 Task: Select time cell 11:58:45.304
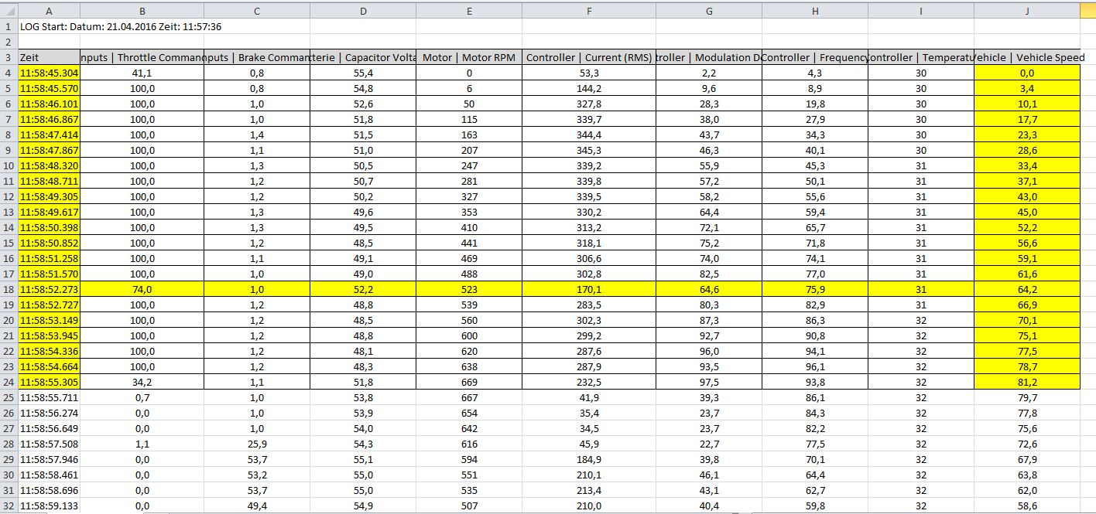point(49,73)
